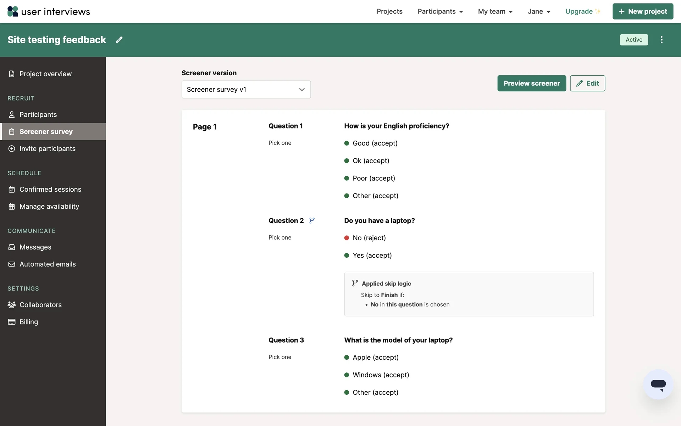Image resolution: width=681 pixels, height=426 pixels.
Task: Open Manage availability page
Action: click(49, 207)
